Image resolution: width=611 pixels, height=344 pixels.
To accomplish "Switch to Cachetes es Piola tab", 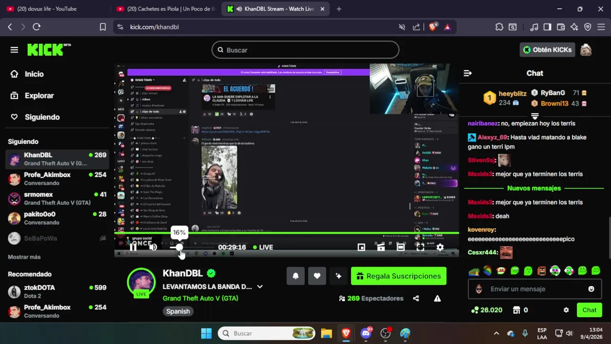I will 165,9.
